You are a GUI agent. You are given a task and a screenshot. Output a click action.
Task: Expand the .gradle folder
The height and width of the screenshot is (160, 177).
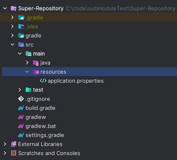[12, 17]
